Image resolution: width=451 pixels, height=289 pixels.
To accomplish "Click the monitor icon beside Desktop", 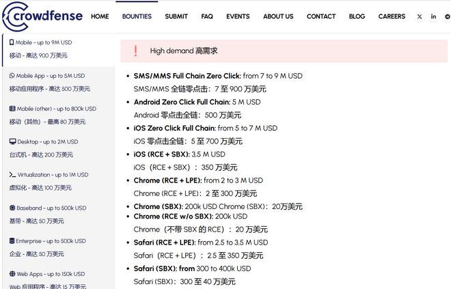I will [12, 141].
